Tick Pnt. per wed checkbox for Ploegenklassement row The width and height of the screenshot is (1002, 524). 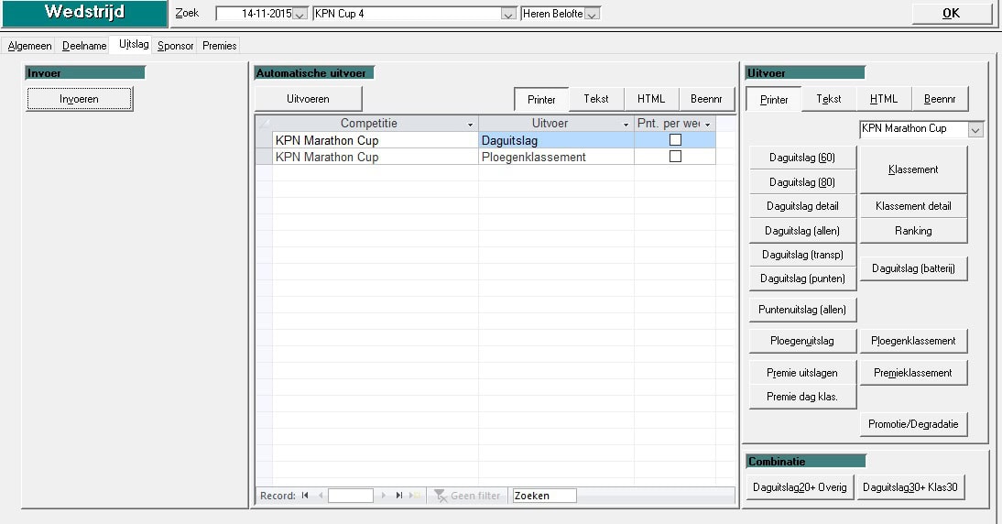tap(675, 157)
